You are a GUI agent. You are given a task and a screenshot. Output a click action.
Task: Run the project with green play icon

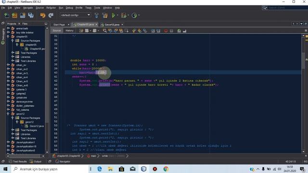click(x=114, y=15)
